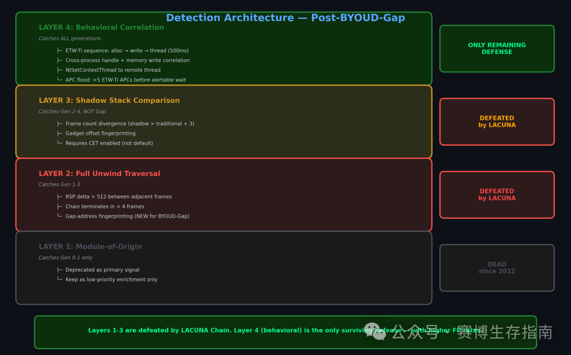The image size is (571, 355).
Task: Click the red 'DEFEATED by LACUNA' box
Action: pos(496,195)
